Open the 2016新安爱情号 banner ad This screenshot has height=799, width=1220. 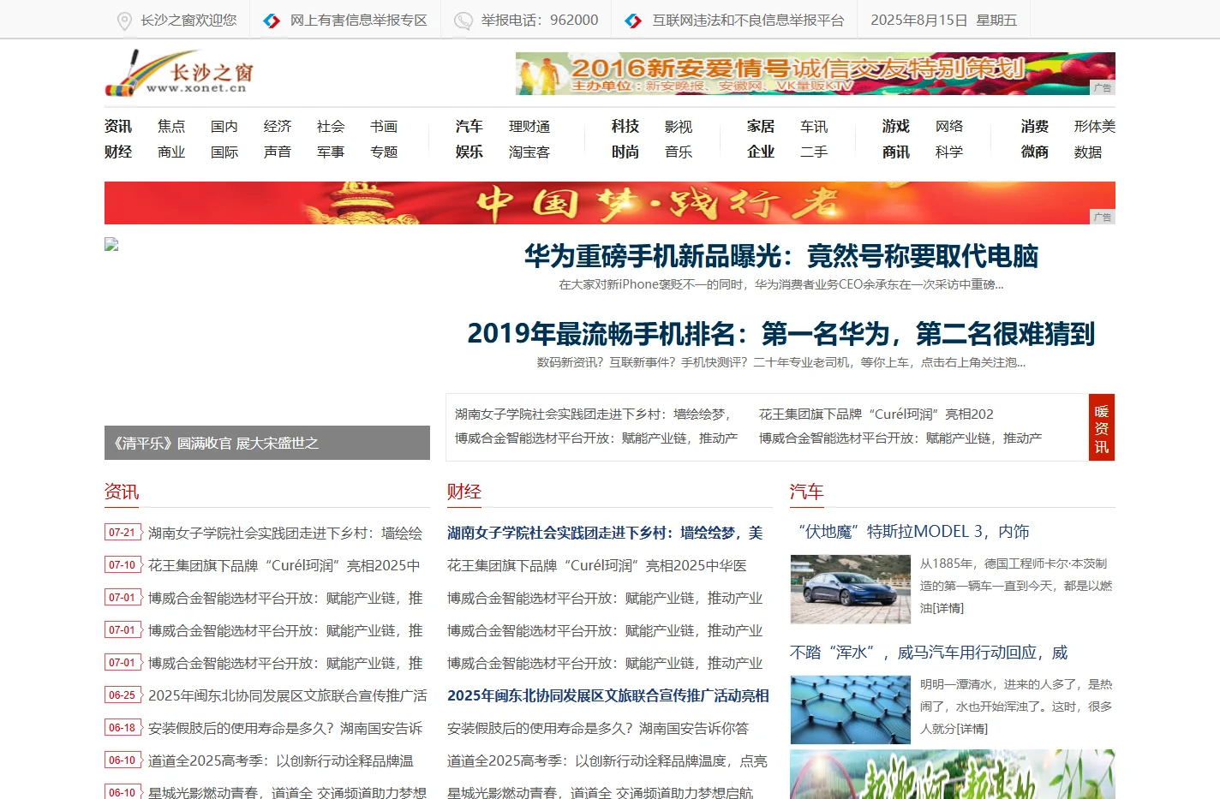point(815,74)
